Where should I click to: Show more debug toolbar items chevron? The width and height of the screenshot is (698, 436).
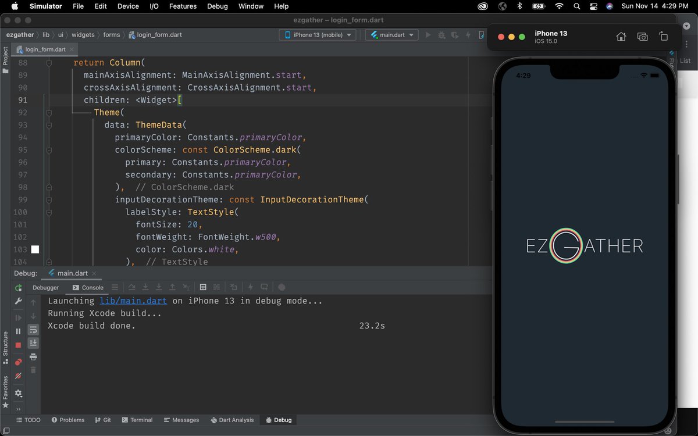pos(18,409)
